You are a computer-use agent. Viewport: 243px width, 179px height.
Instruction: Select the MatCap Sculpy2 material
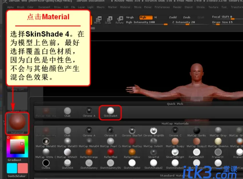click(x=197, y=143)
